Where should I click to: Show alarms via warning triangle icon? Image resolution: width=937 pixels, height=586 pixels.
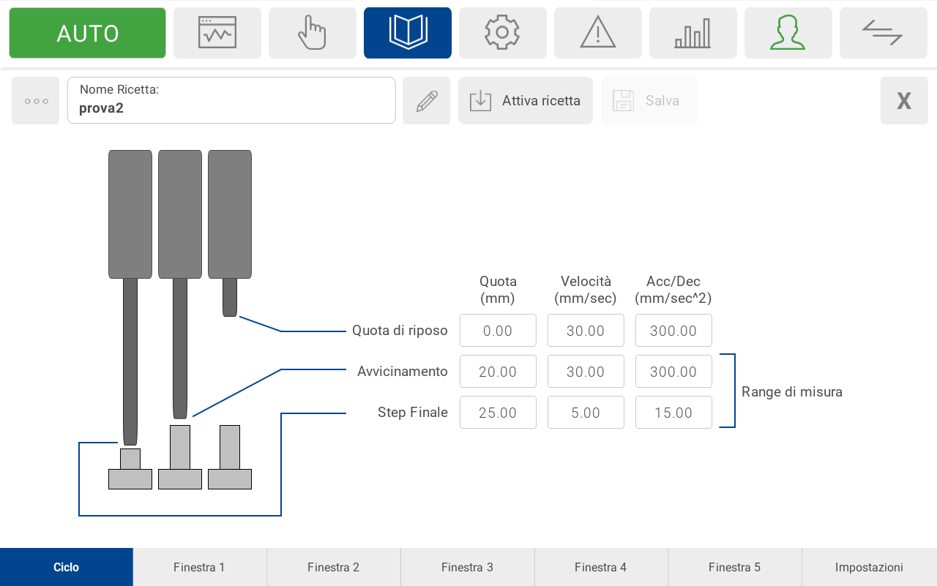tap(597, 33)
